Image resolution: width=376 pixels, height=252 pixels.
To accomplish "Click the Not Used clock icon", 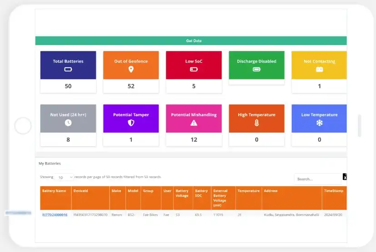I will 68,123.
